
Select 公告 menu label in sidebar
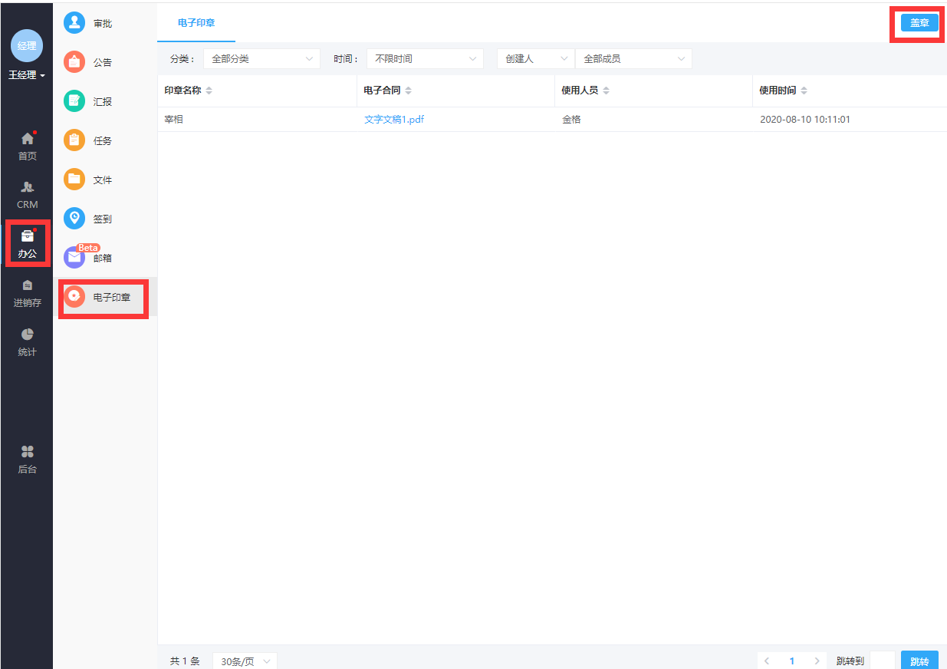point(103,63)
